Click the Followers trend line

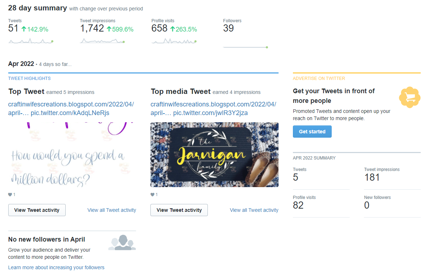point(246,47)
